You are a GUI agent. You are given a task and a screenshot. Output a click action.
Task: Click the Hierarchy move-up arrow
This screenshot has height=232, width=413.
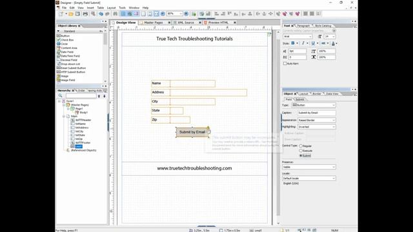(x=99, y=96)
